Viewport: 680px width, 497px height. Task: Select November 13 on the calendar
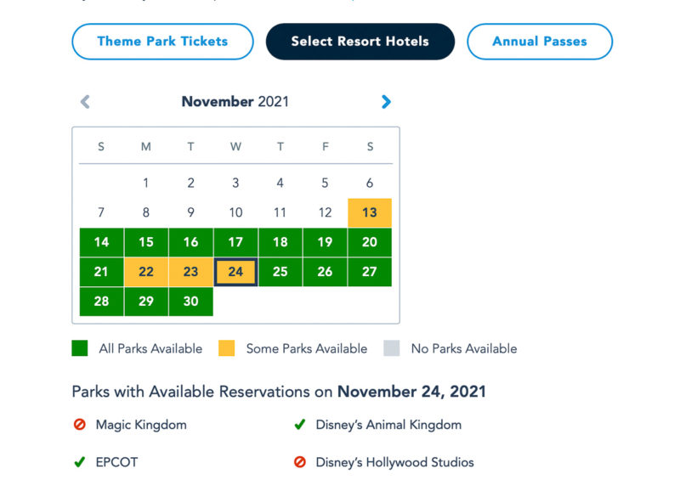(370, 212)
